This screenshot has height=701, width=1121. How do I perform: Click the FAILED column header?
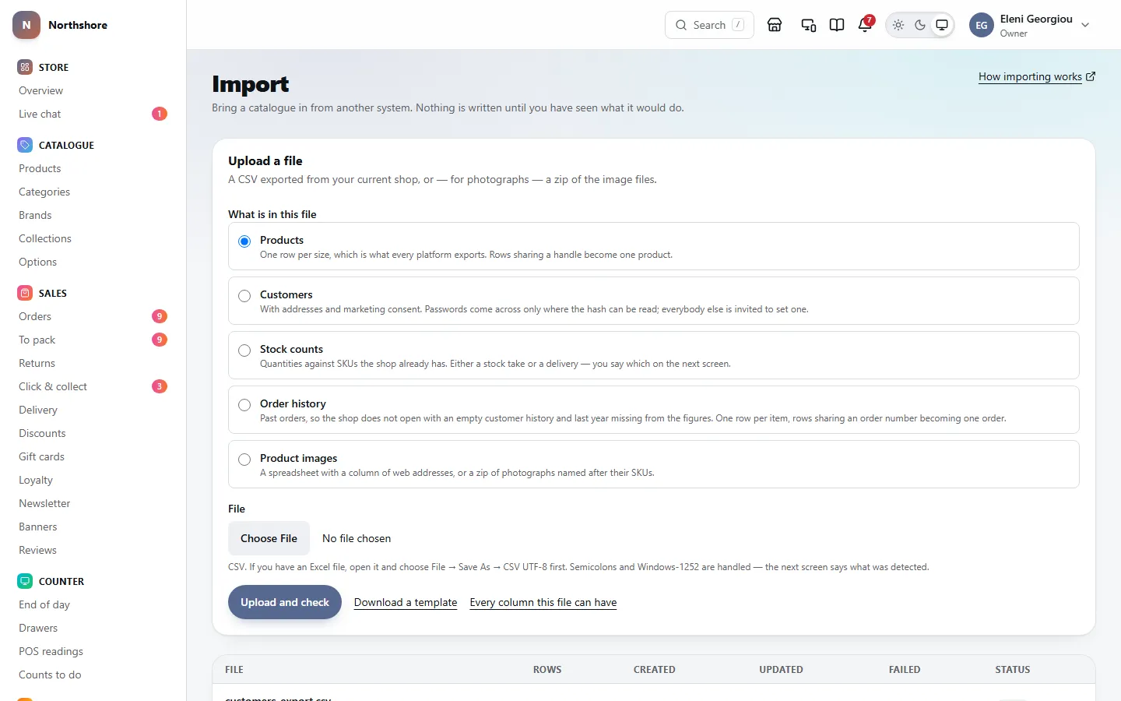[905, 669]
